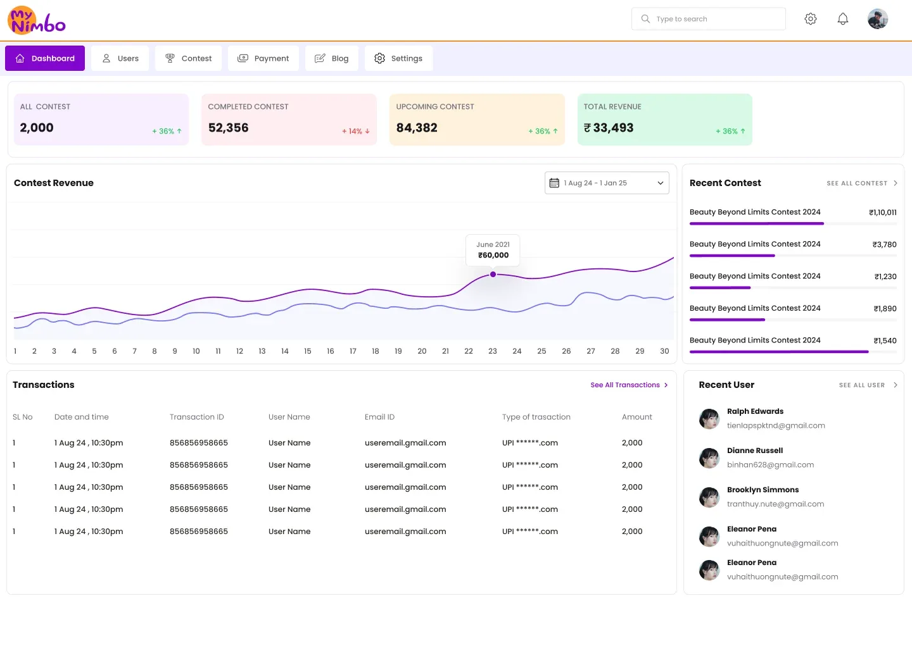Expand the 1 Aug 24 - 1 Jan 25 dropdown

[607, 183]
